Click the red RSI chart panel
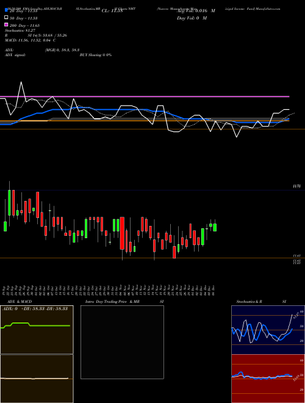The image size is (305, 403). pos(268,379)
